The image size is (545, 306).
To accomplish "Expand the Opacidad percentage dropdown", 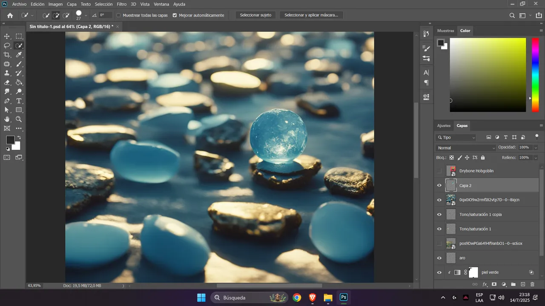I will tap(536, 147).
